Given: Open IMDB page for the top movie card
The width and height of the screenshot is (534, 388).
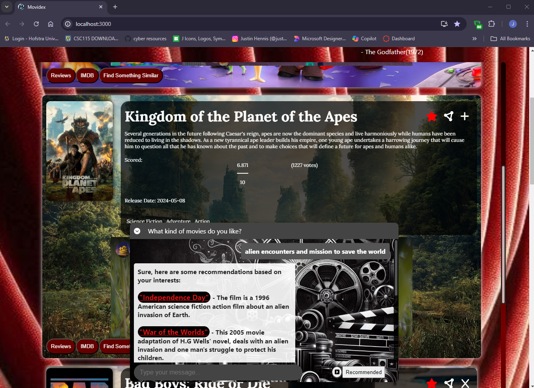Looking at the screenshot, I should [87, 75].
